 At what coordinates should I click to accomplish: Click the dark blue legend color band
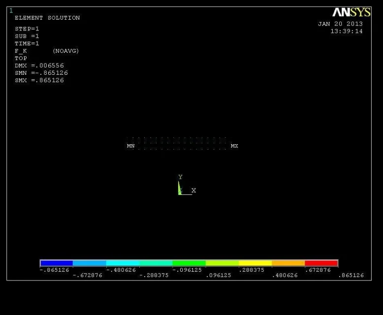click(x=57, y=263)
